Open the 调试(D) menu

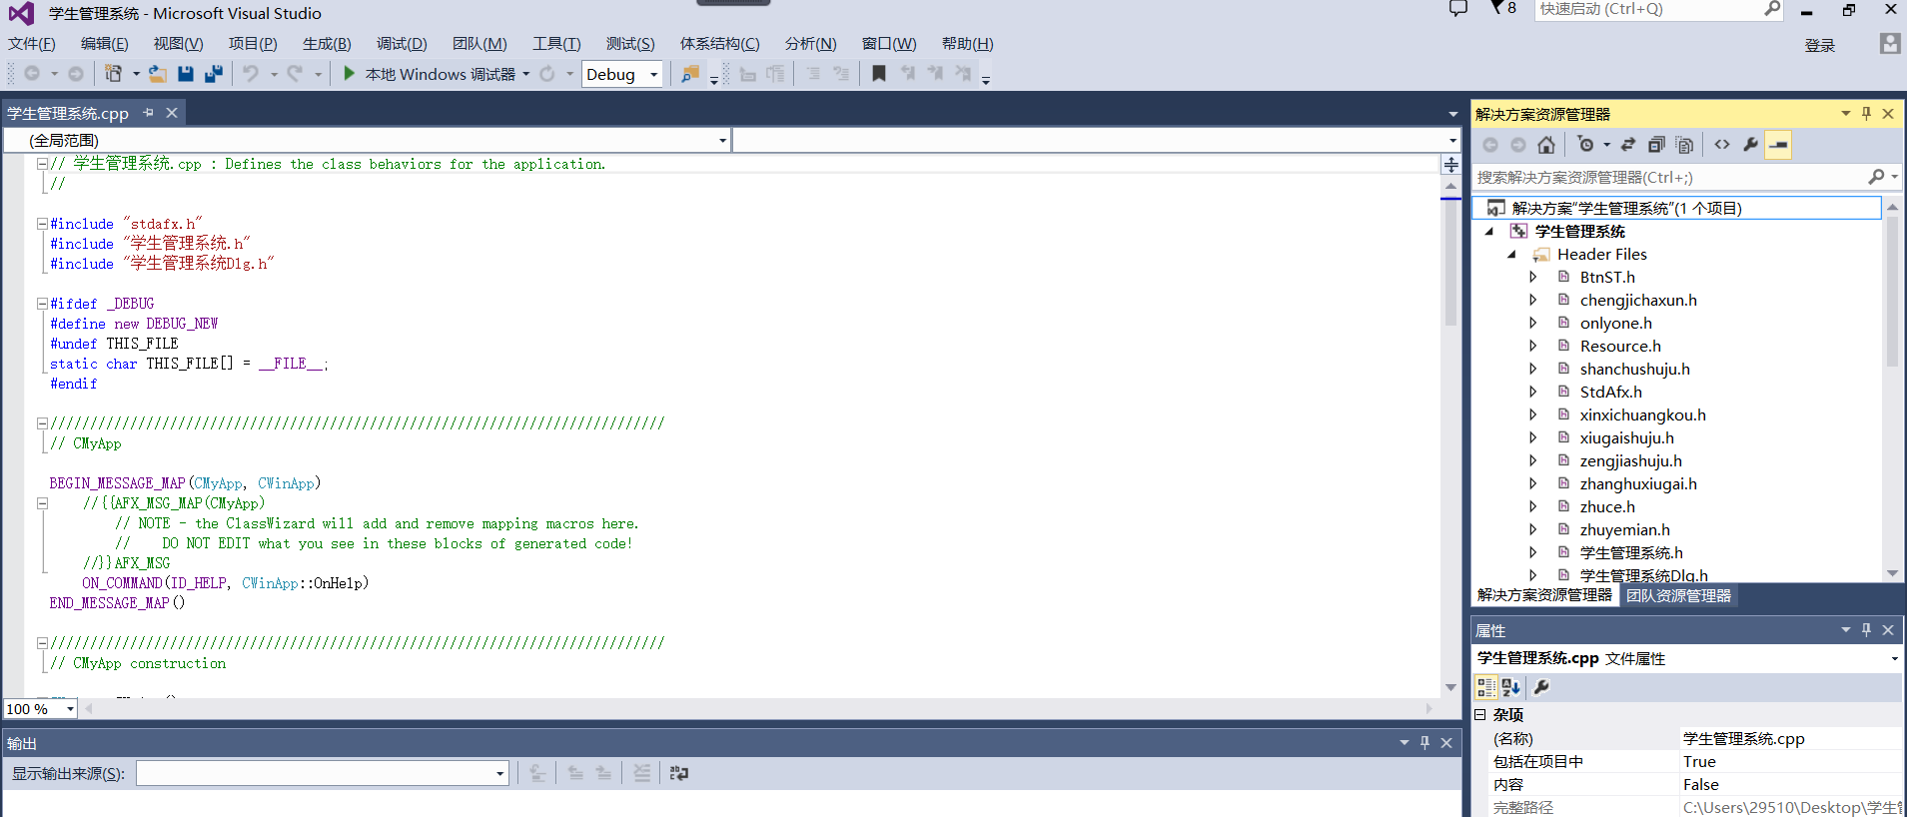tap(402, 44)
